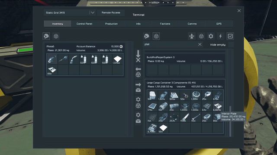Select the 50x item in cargo container

pos(185,96)
